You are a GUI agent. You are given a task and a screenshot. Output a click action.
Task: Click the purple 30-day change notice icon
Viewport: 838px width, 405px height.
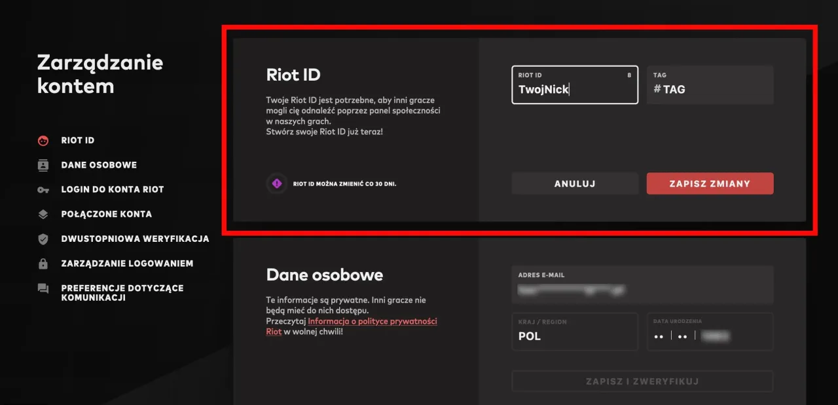point(276,183)
